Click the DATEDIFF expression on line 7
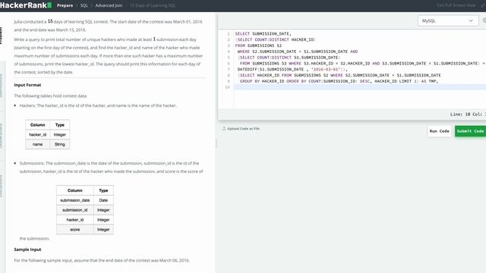 (292, 69)
